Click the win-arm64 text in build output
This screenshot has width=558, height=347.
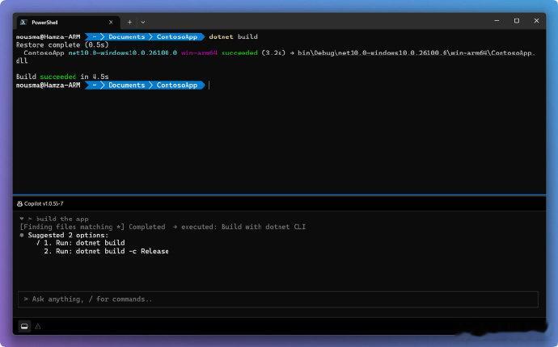click(199, 53)
